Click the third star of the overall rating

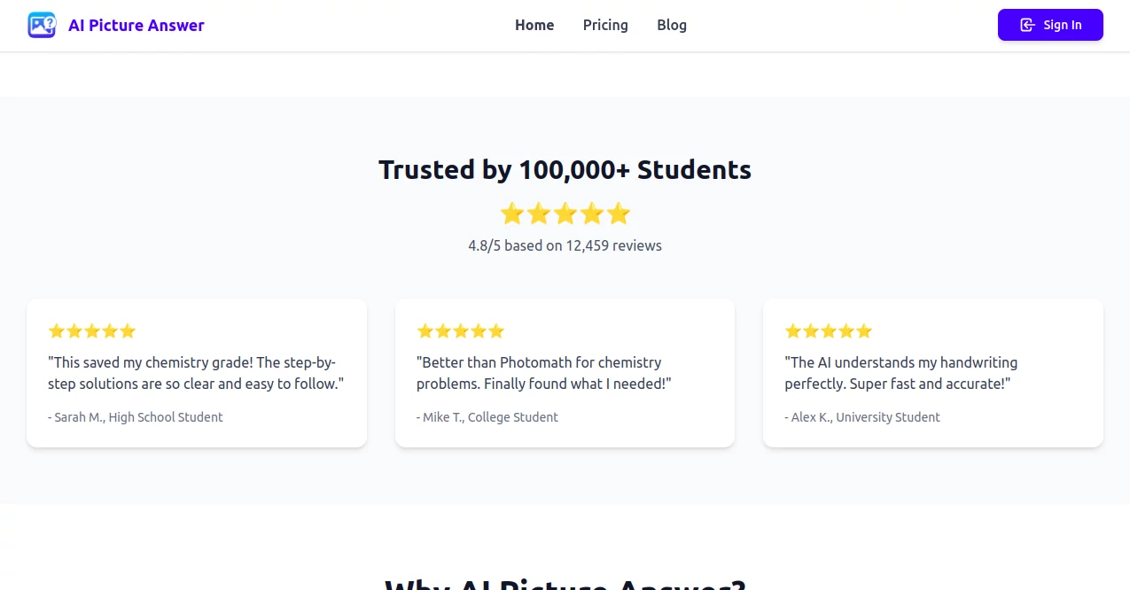565,213
